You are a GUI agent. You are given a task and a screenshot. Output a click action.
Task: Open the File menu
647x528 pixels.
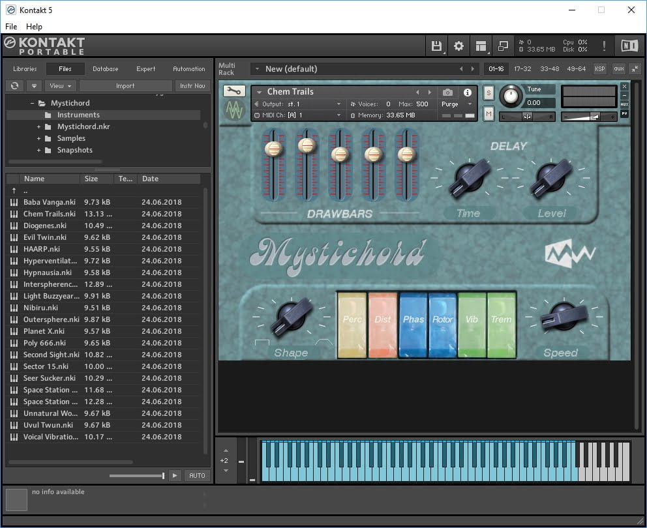11,26
